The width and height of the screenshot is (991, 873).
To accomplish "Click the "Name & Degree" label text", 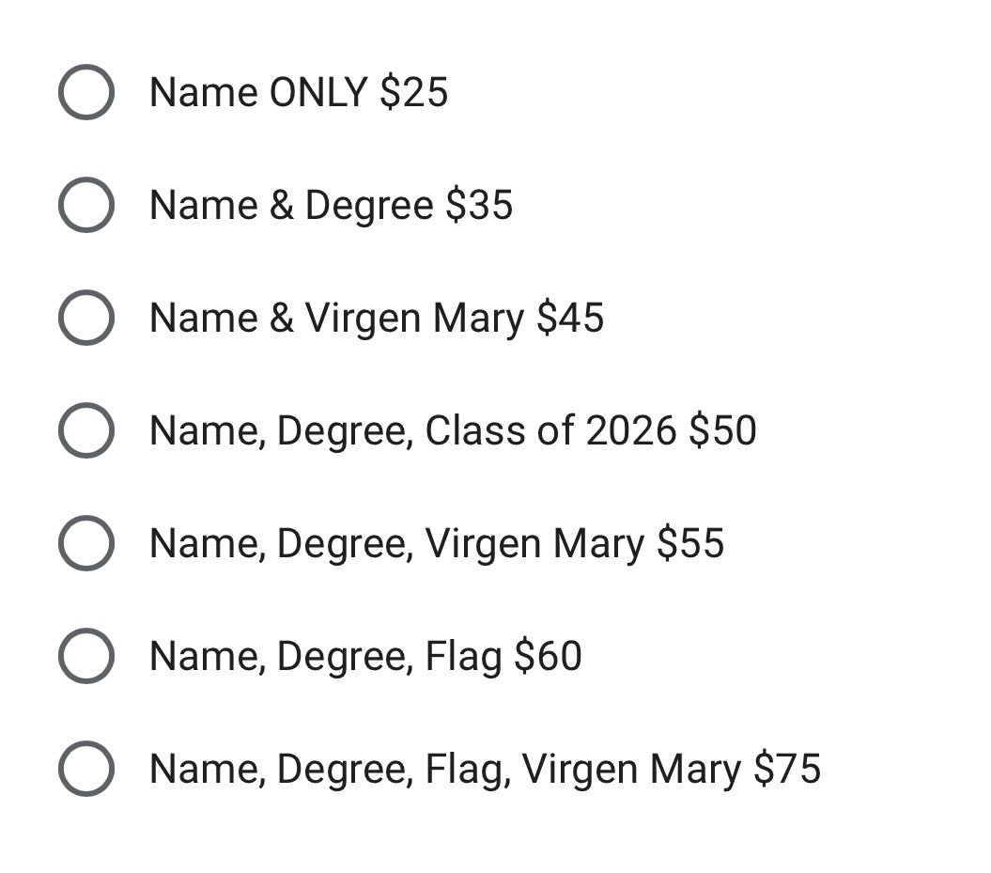I will [x=291, y=205].
